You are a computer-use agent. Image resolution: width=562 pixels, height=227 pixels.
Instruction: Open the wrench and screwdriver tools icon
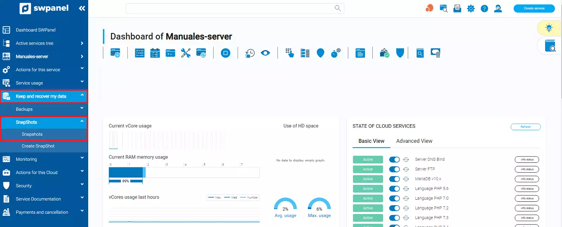185,53
